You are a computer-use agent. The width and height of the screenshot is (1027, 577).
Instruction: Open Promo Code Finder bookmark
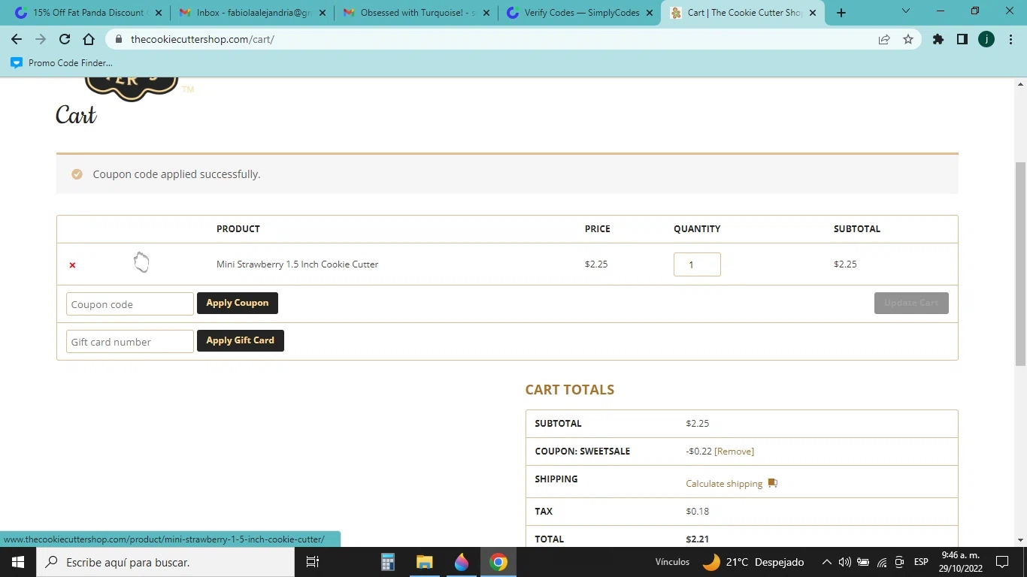62,63
